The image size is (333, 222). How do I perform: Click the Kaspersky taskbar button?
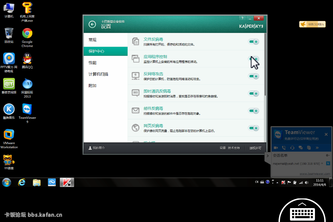click(x=67, y=182)
